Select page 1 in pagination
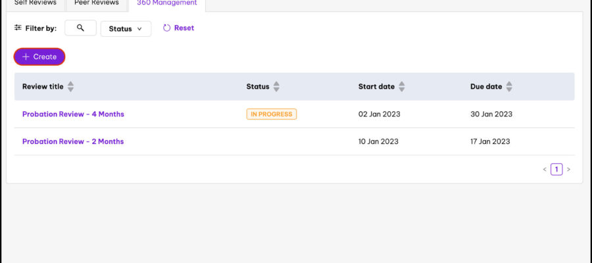 (x=556, y=170)
